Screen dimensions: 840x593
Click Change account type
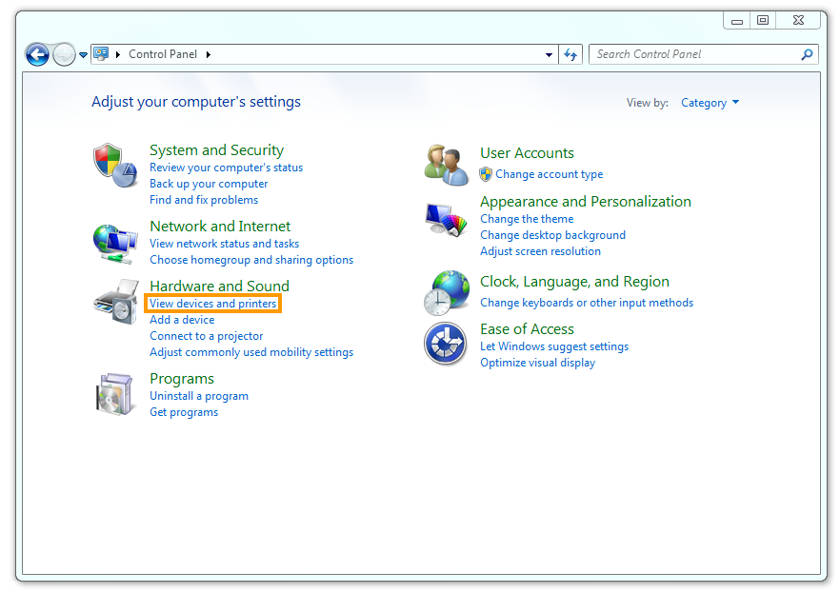(550, 174)
